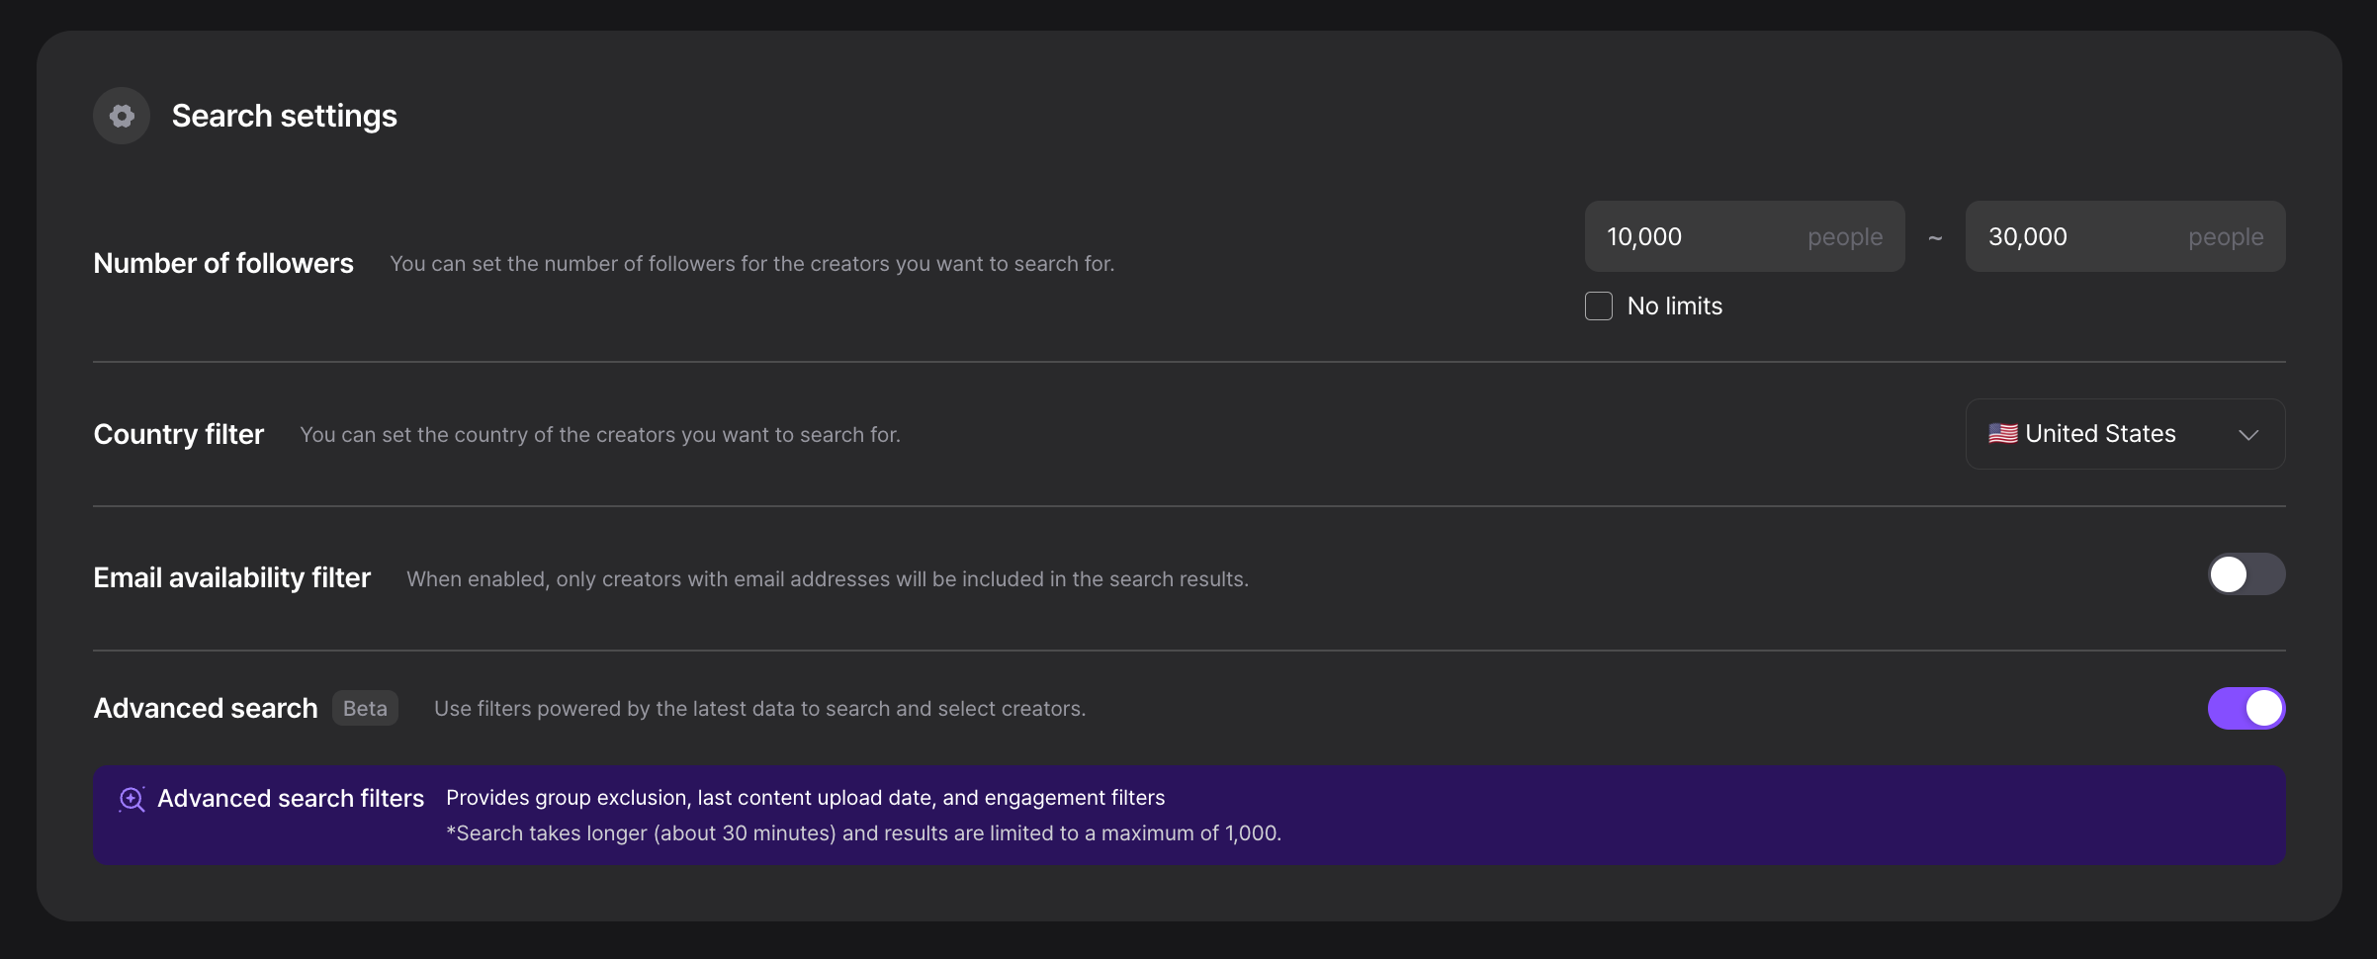This screenshot has width=2377, height=959.
Task: Click the 30-minute search time notice text
Action: [x=863, y=833]
